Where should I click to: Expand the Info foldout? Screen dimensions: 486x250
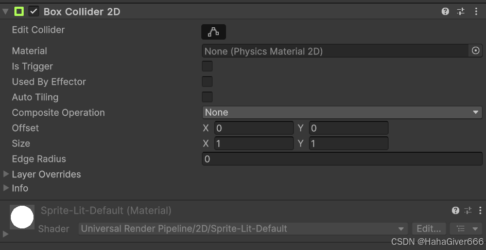click(x=6, y=188)
